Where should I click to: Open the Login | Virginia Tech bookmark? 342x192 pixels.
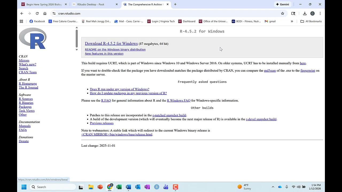click(x=161, y=21)
